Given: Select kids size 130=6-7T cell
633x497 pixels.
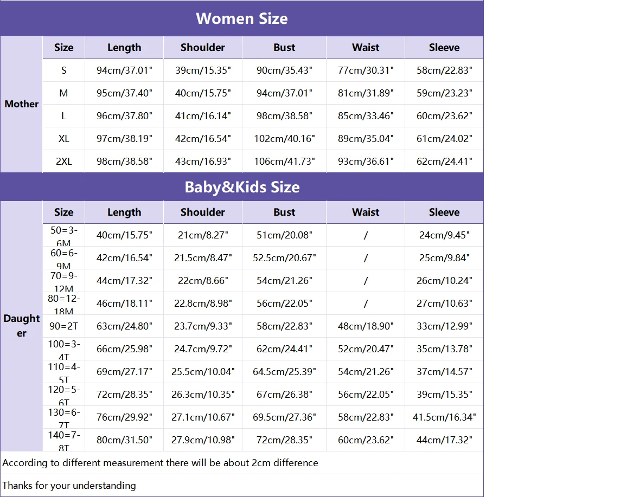Looking at the screenshot, I should coord(64,417).
